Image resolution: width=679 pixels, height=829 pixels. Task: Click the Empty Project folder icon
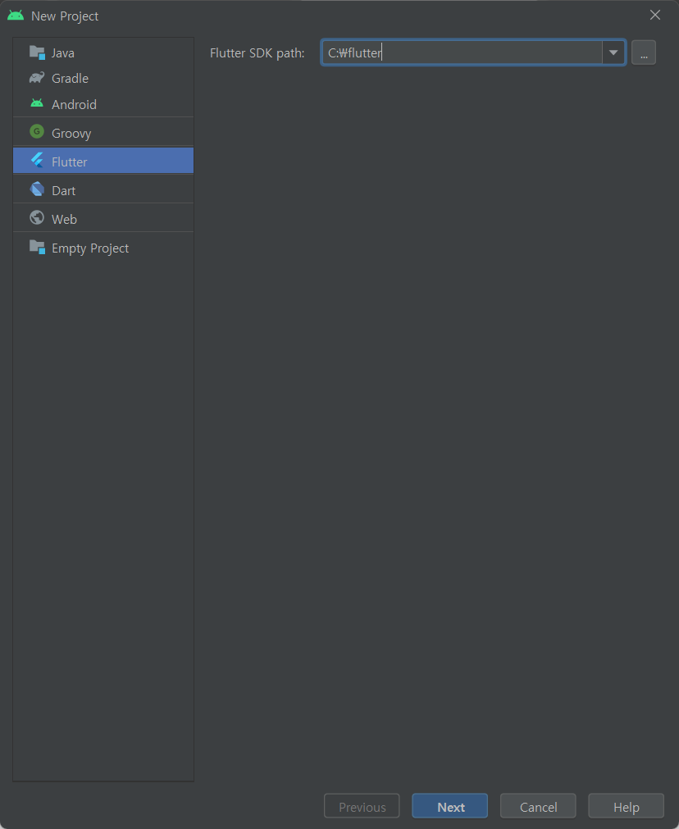click(x=37, y=247)
